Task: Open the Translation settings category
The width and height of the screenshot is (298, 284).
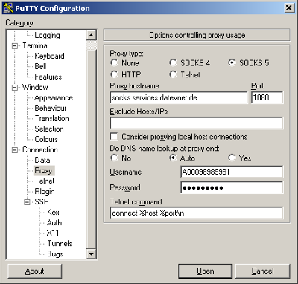Action: pos(51,118)
